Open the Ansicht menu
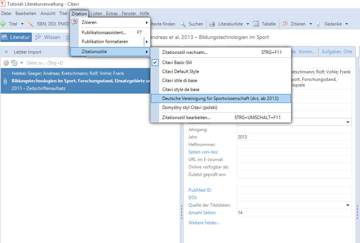The image size is (360, 243). point(48,13)
